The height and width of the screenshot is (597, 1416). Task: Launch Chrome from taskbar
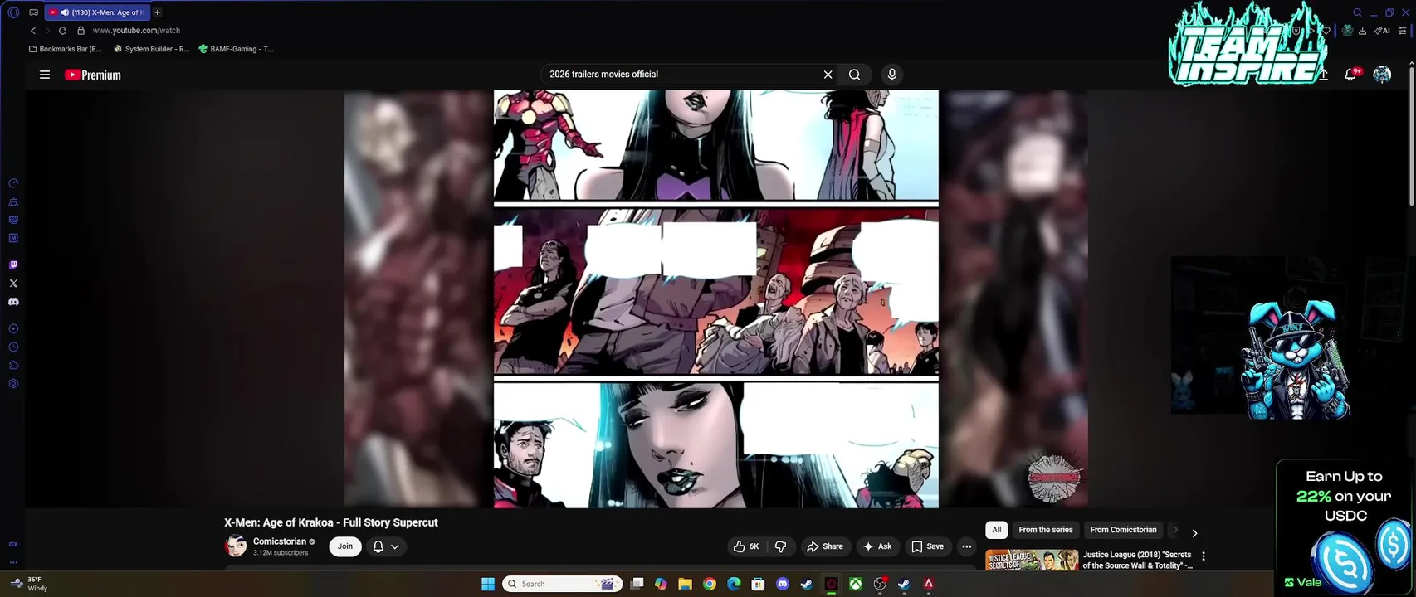tap(710, 584)
